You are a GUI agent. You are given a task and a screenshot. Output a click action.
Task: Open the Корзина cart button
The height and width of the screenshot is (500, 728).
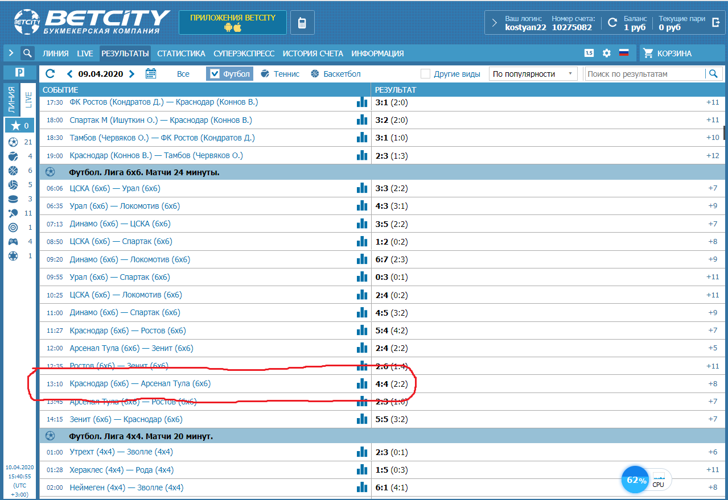point(674,53)
